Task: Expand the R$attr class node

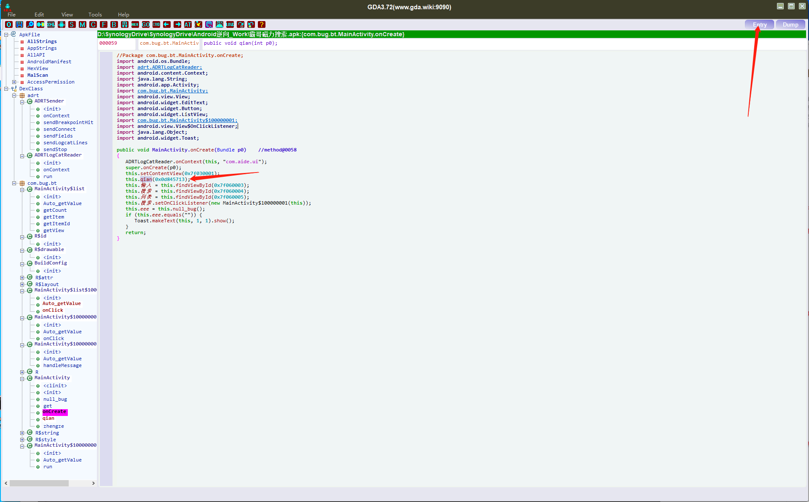Action: (22, 278)
